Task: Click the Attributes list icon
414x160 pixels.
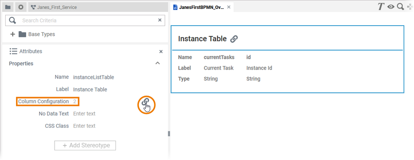Action: tap(13, 51)
